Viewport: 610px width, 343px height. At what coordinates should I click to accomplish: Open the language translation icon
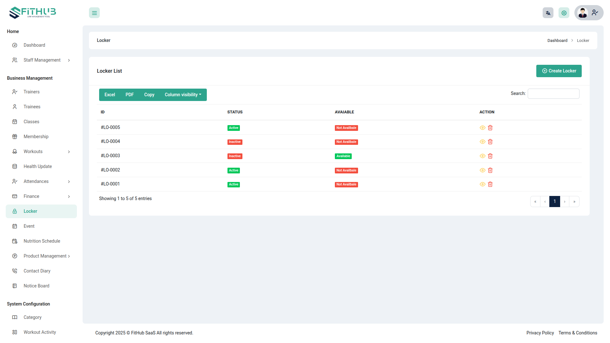coord(548,13)
